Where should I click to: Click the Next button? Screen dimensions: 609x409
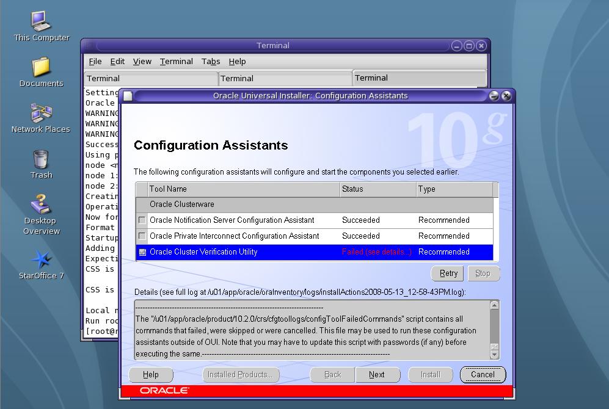point(377,375)
